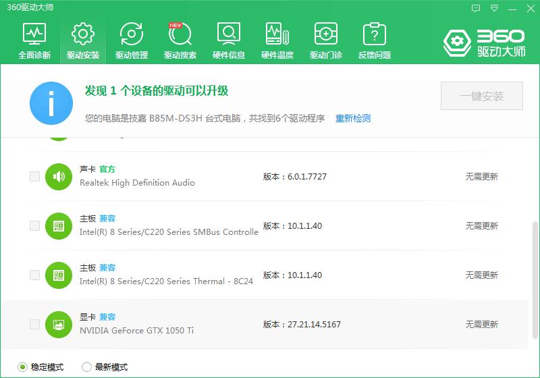Open 驱动搜索 driver search
This screenshot has width=540, height=378.
click(x=180, y=40)
